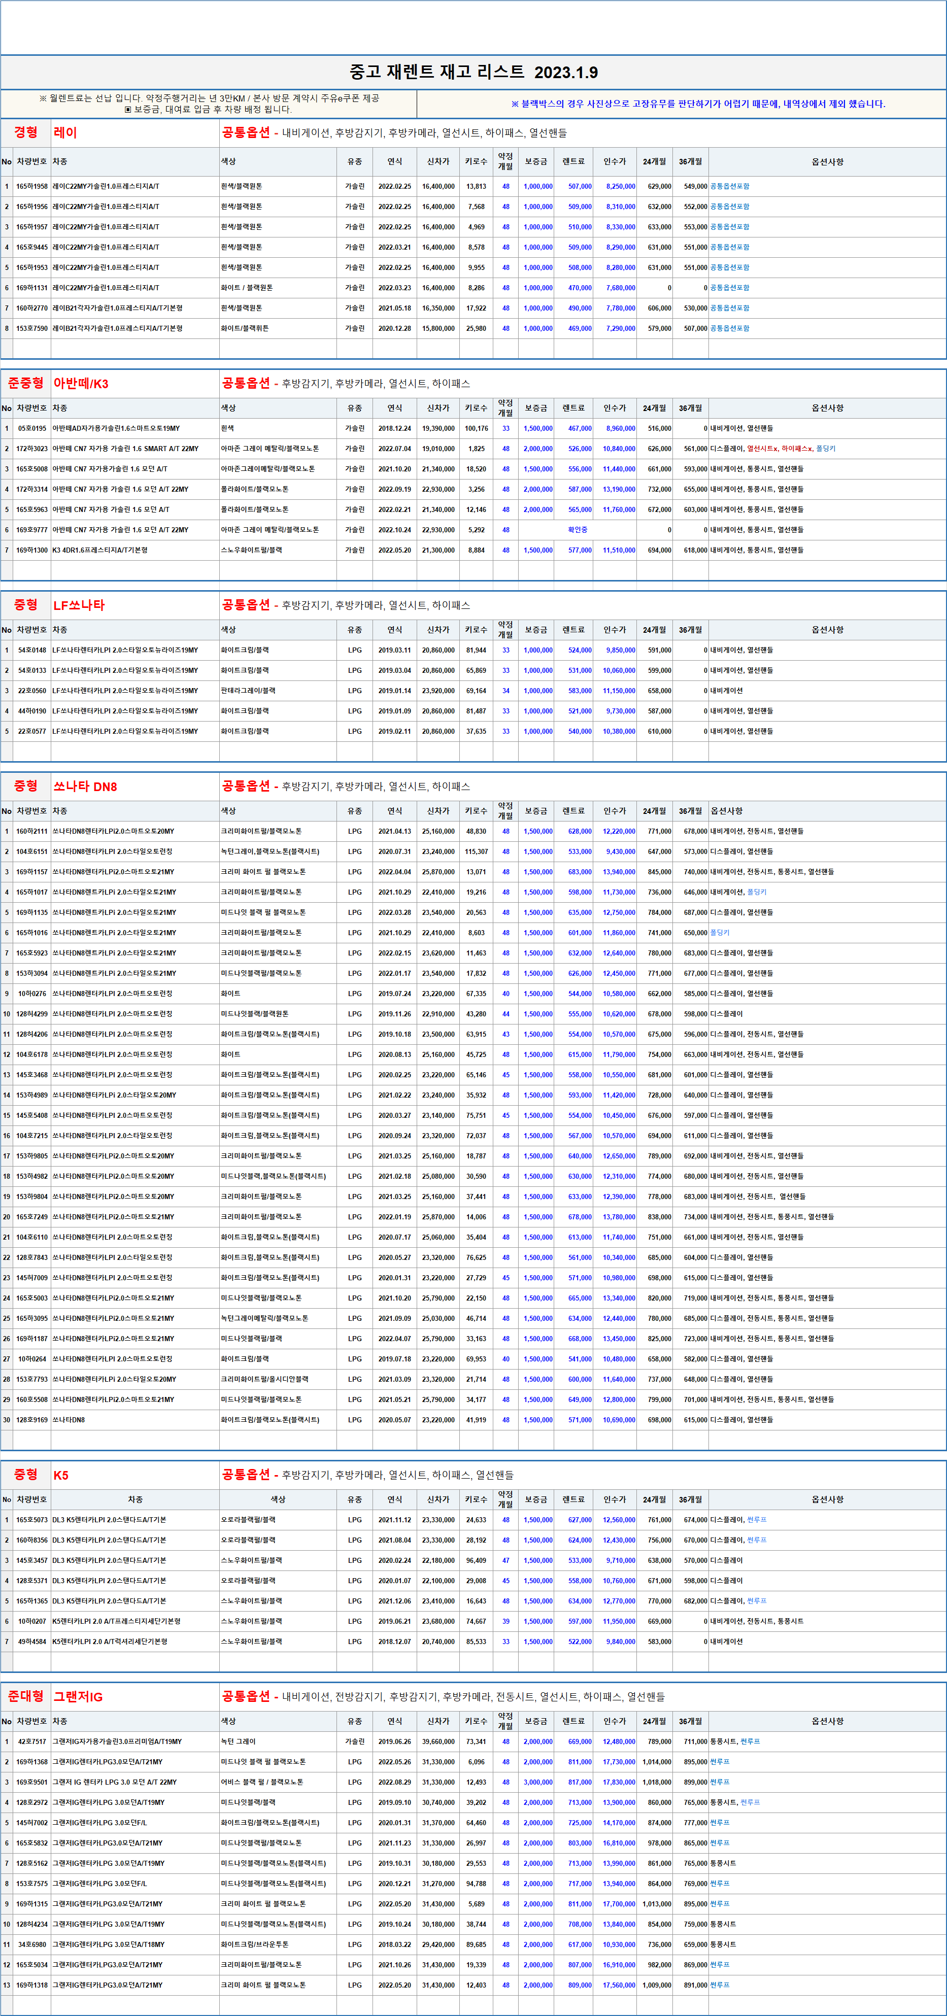
Task: Select plate number cell 165호5003
Action: 32,1299
